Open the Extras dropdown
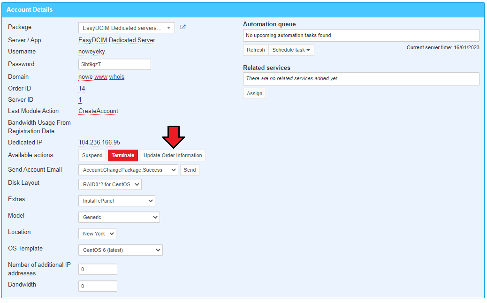The image size is (487, 303). coord(117,201)
